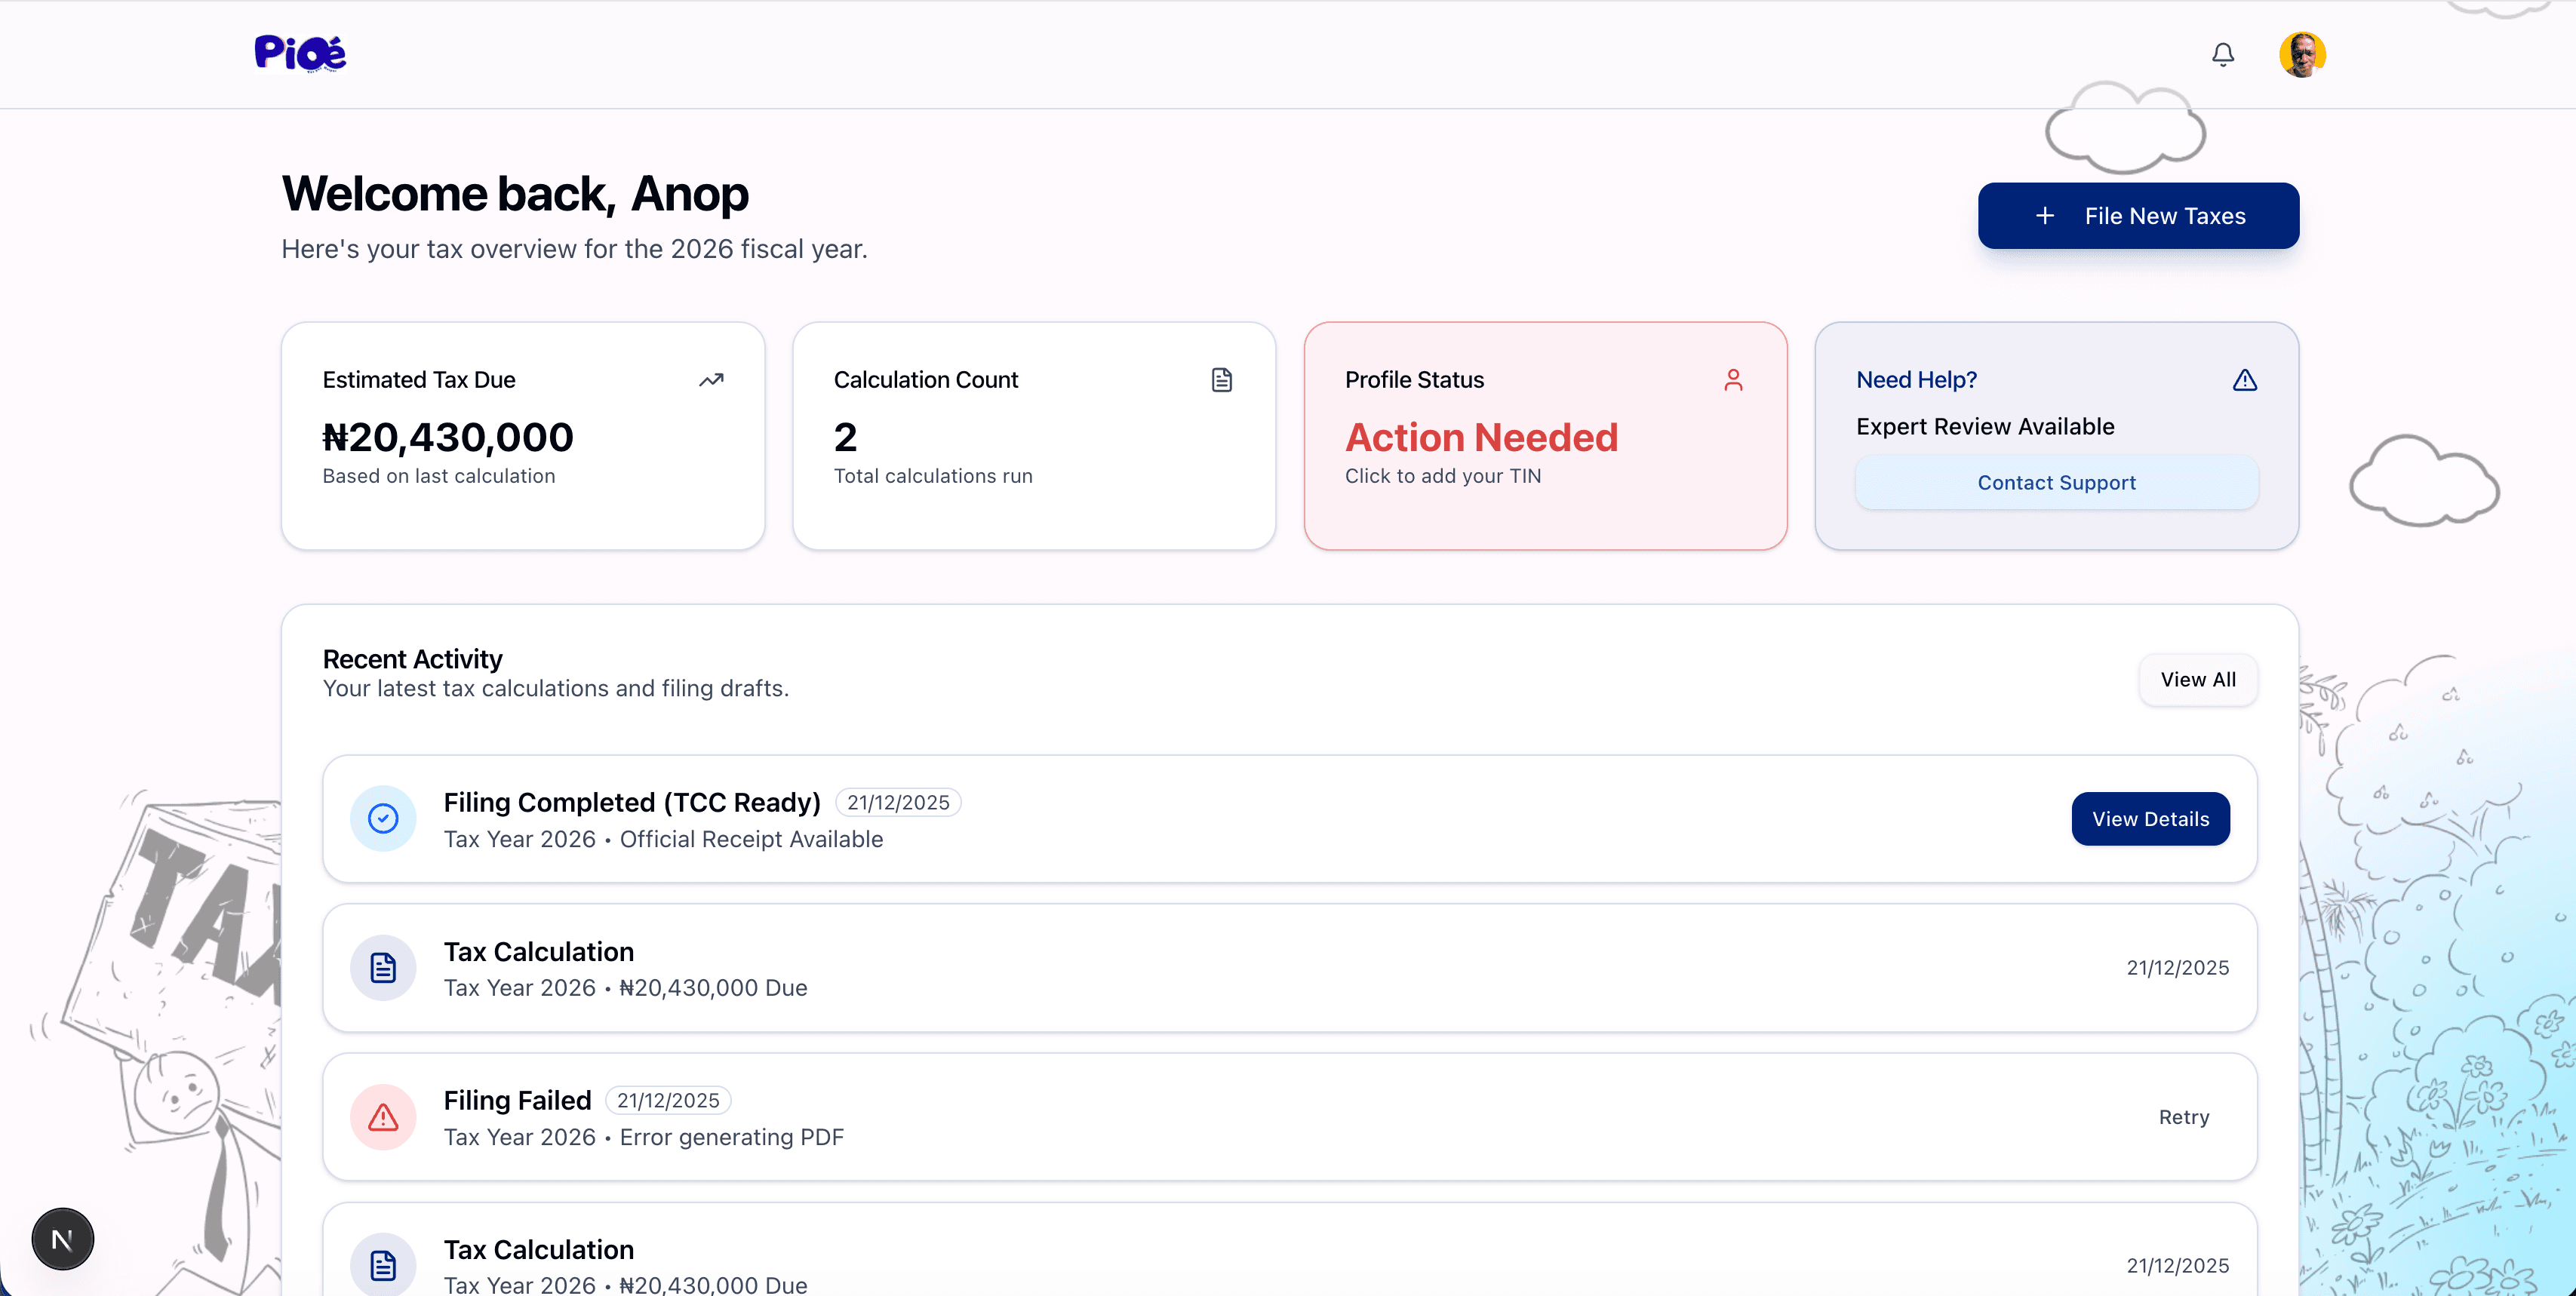The image size is (2576, 1296).
Task: Click the warning icon on Need Help card
Action: pyautogui.click(x=2244, y=380)
